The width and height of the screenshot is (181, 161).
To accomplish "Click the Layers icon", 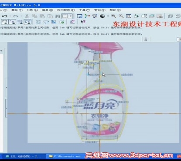I will (152, 16).
